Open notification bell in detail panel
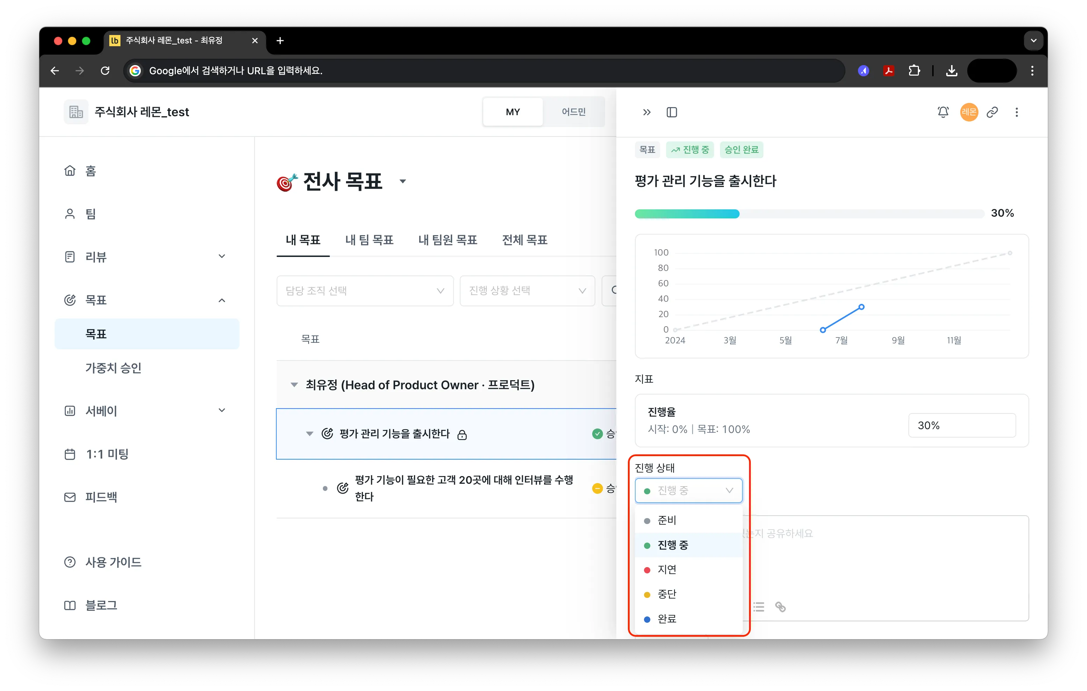Viewport: 1087px width, 691px height. [x=943, y=112]
